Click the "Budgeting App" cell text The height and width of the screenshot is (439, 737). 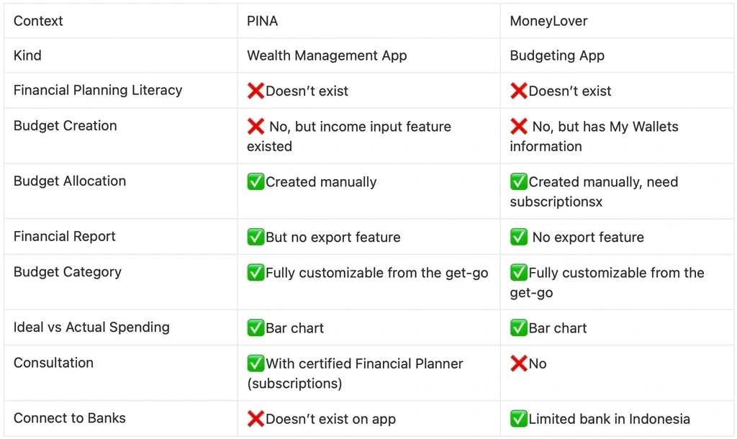point(557,55)
